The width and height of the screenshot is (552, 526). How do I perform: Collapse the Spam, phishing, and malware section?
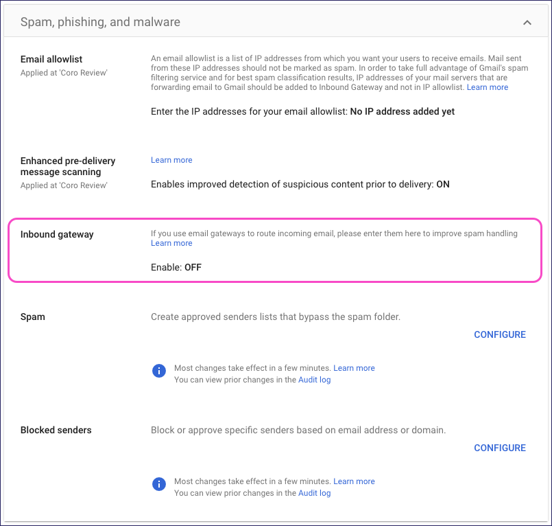coord(527,23)
